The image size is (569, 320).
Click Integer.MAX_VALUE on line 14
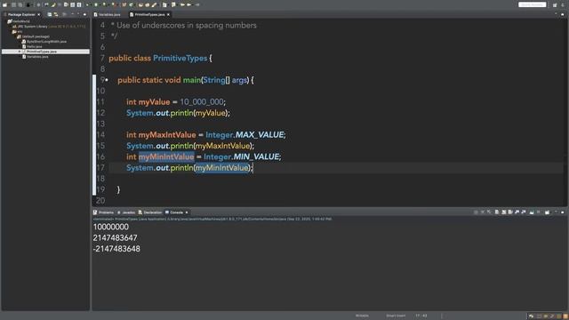(x=244, y=135)
